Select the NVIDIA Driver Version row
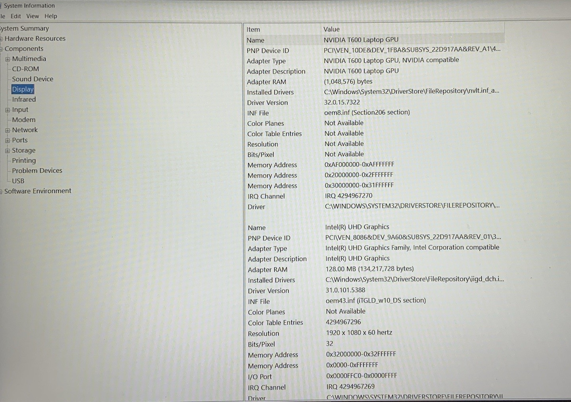The height and width of the screenshot is (402, 571). tap(267, 102)
